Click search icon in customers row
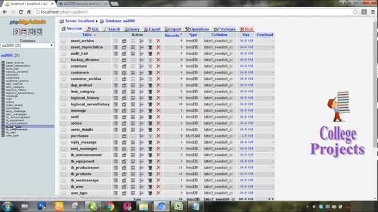378x212 pixels. [133, 72]
